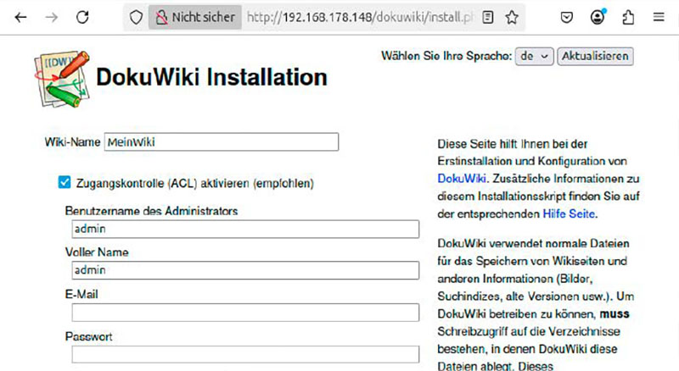Open the extensions puzzle icon
The width and height of the screenshot is (679, 371).
[628, 17]
